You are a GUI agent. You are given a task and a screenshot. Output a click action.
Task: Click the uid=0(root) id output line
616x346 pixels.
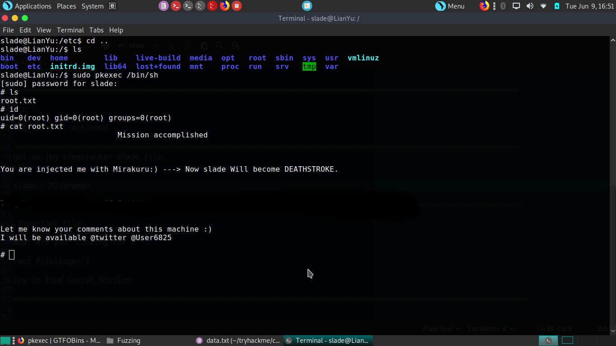pos(86,118)
